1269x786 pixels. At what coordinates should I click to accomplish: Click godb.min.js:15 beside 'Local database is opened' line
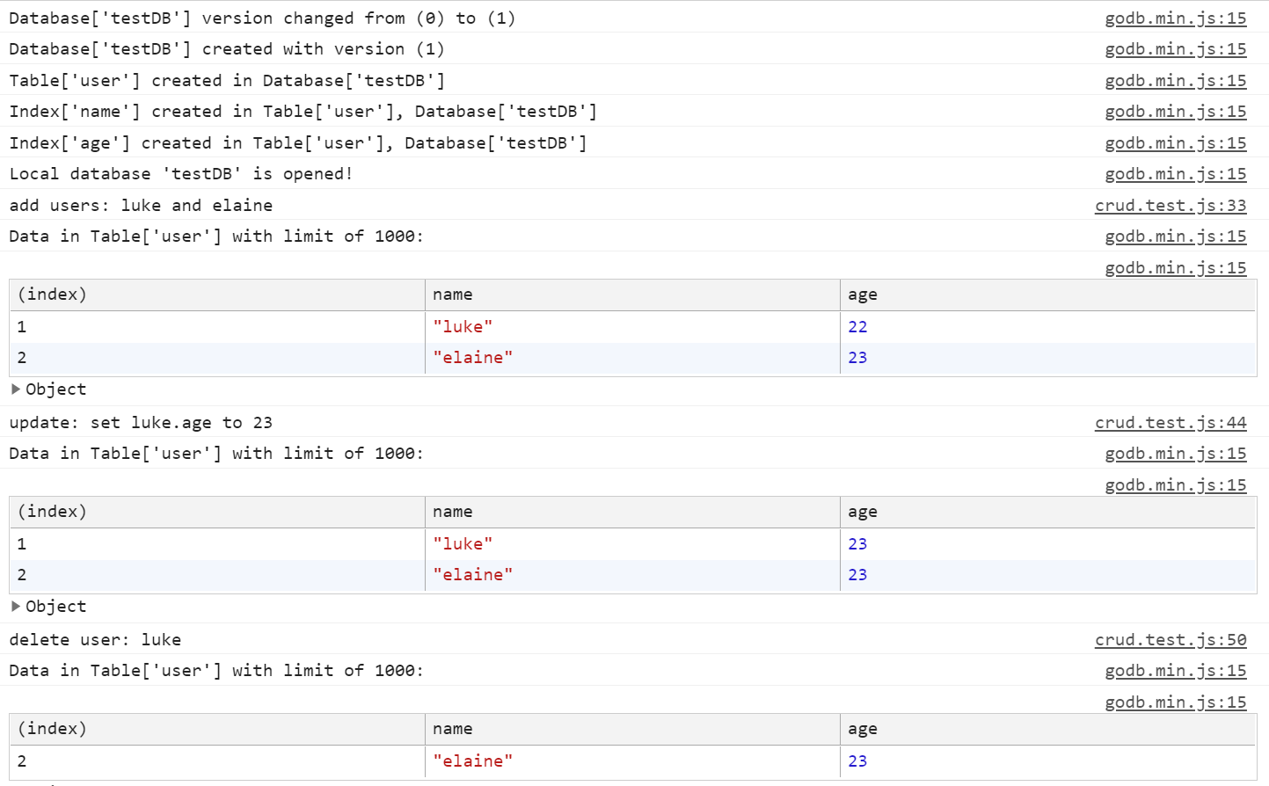pyautogui.click(x=1175, y=173)
